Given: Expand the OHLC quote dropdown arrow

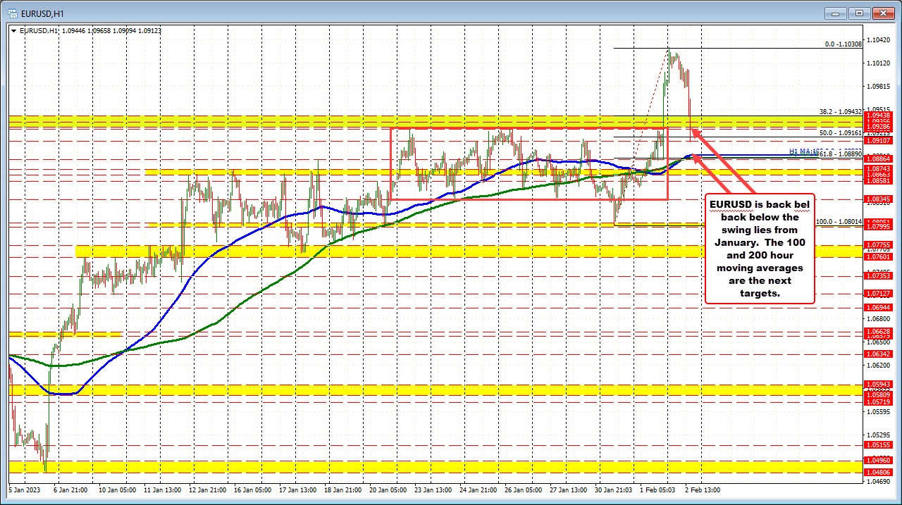Looking at the screenshot, I should [x=14, y=30].
